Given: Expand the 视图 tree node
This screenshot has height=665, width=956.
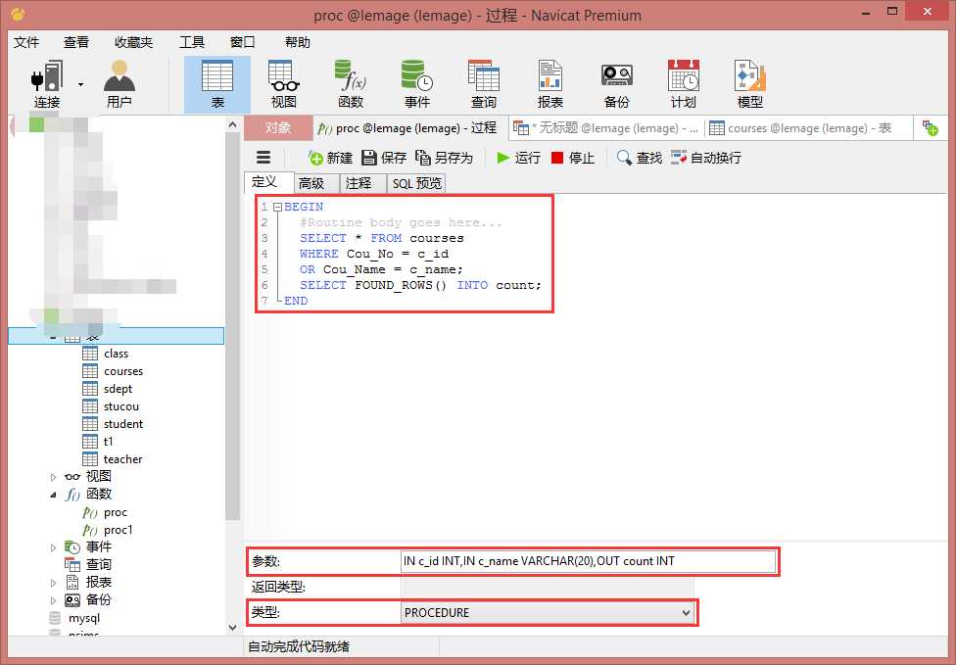Looking at the screenshot, I should (53, 477).
